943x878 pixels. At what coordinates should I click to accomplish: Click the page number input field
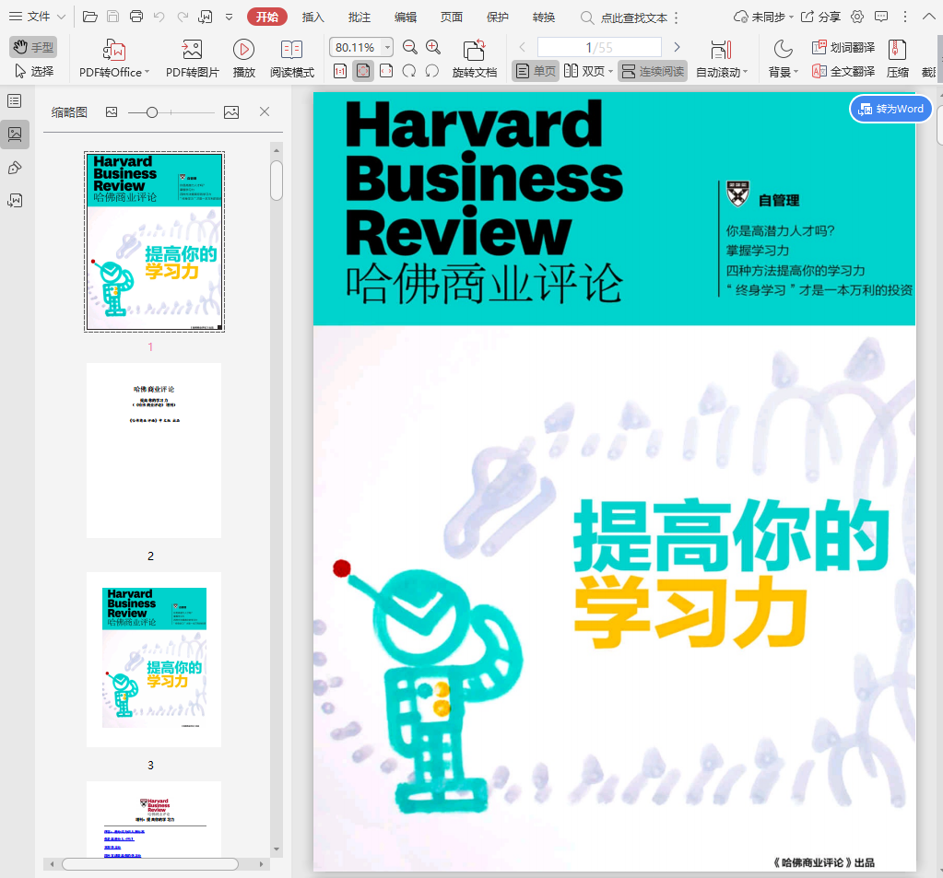[599, 47]
